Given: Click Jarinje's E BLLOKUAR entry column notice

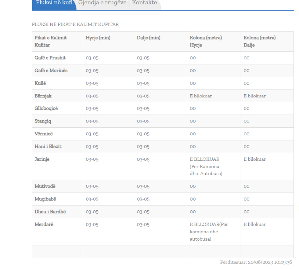Looking at the screenshot, I should [x=206, y=166].
